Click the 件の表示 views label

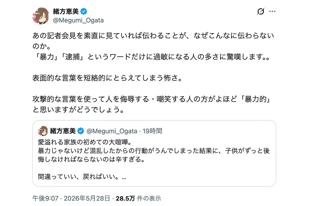(149, 198)
